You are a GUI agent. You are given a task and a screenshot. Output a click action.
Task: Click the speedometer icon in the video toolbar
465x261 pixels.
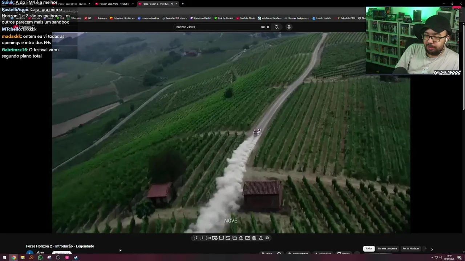(x=241, y=238)
